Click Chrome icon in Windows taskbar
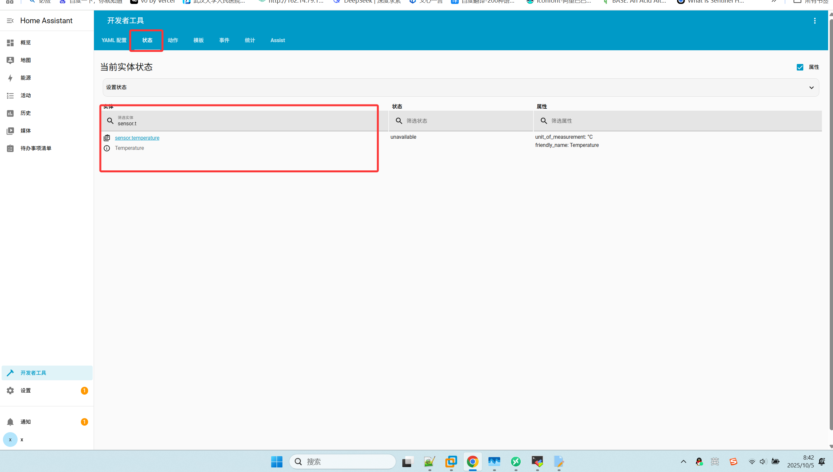This screenshot has width=833, height=472. pyautogui.click(x=472, y=462)
